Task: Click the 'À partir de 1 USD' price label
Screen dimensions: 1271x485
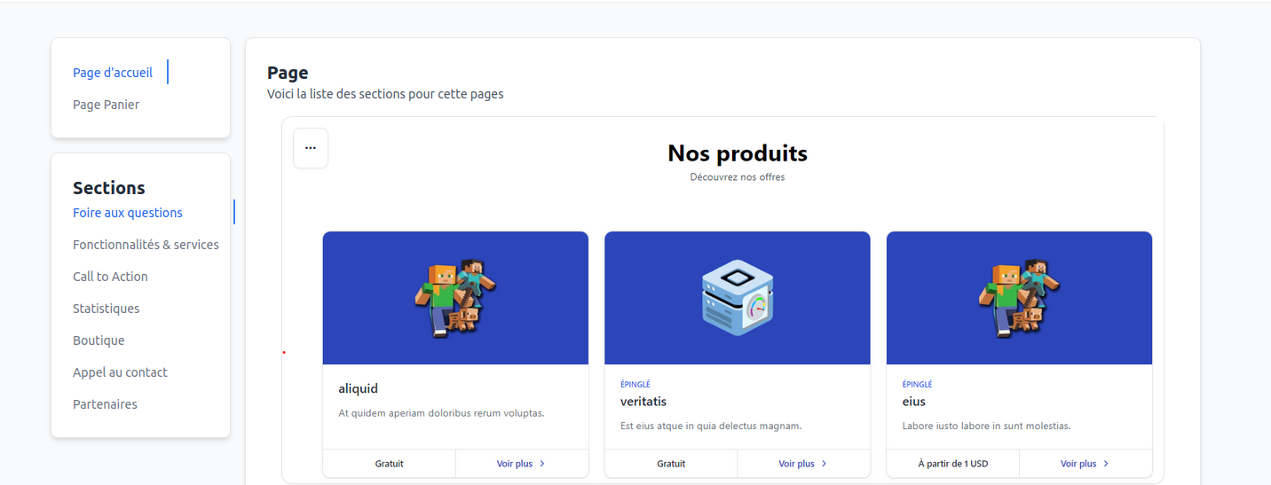Action: tap(952, 464)
